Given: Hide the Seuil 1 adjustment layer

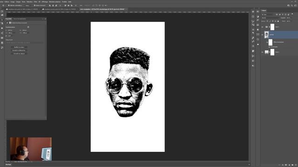Looking at the screenshot, I should [262, 27].
